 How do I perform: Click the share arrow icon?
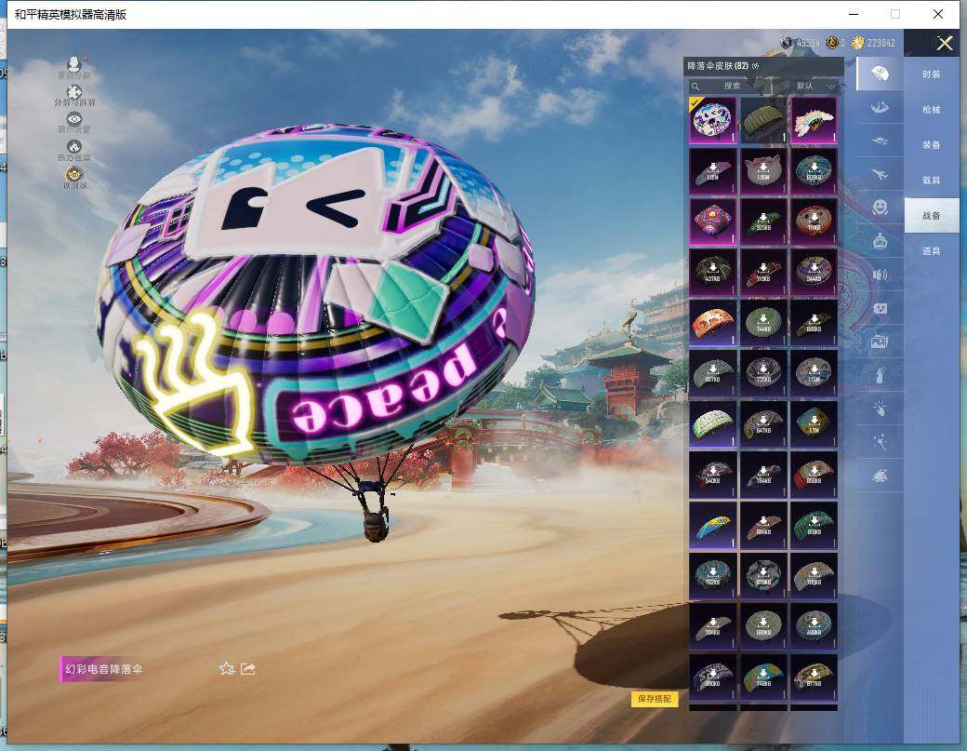(248, 668)
